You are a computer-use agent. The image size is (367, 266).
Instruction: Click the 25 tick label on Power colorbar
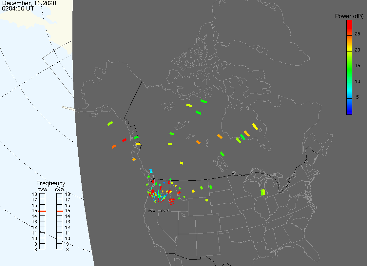[357, 34]
